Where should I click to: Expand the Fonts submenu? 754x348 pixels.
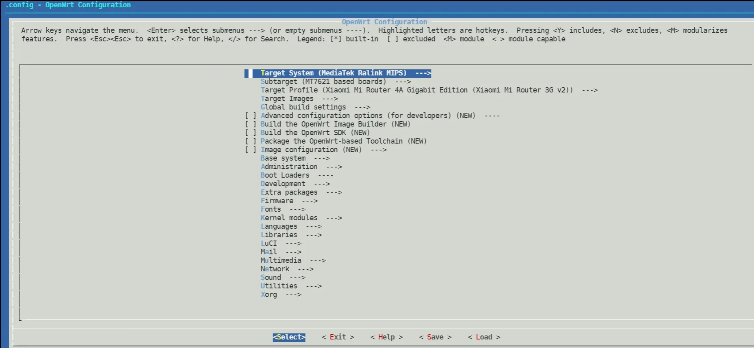tap(283, 209)
